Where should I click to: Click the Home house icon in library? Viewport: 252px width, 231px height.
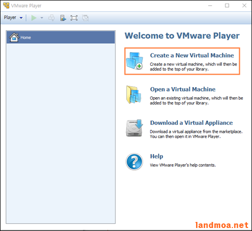[x=14, y=37]
